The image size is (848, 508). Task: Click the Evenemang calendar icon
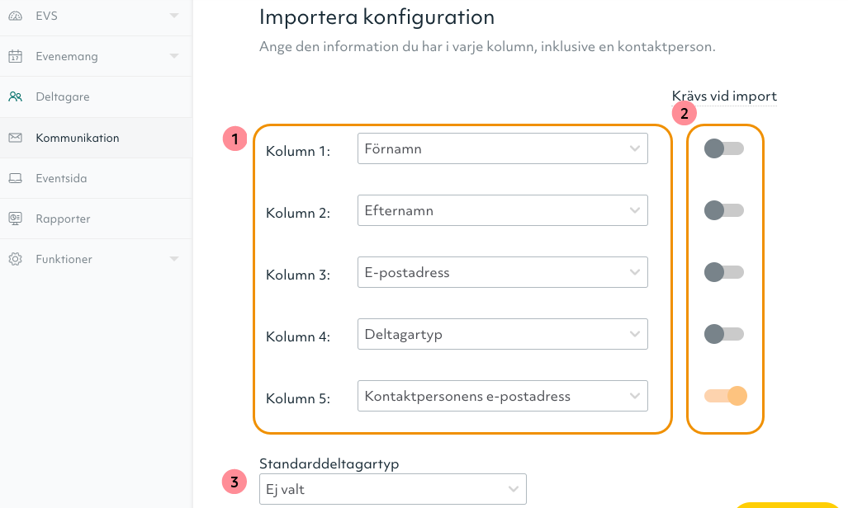[15, 56]
